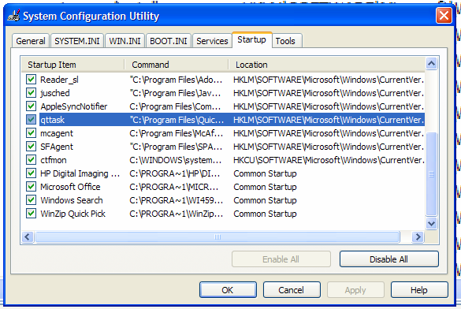Select the jusched item name

pos(55,93)
